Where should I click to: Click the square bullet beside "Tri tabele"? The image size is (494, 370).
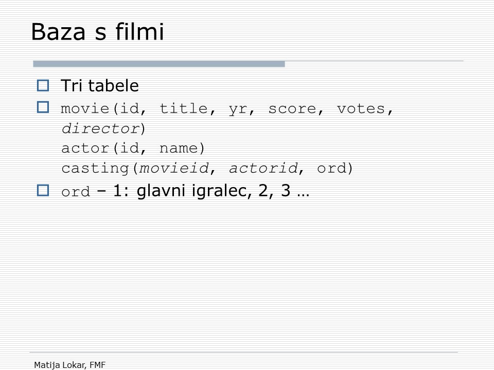[43, 85]
